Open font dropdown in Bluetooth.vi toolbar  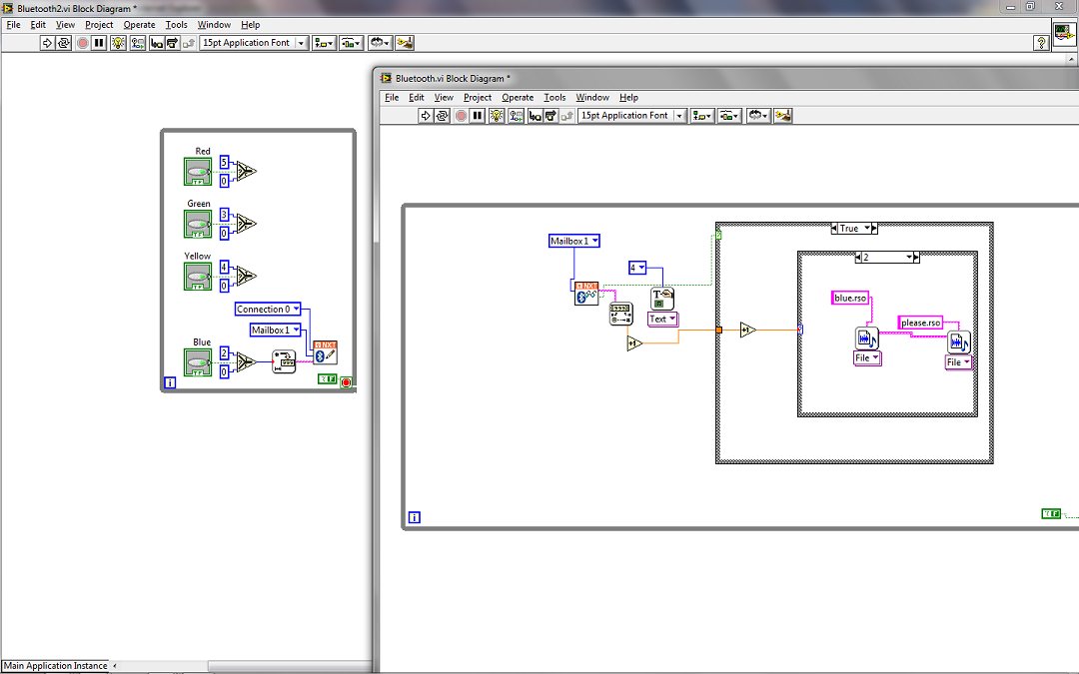pyautogui.click(x=631, y=116)
